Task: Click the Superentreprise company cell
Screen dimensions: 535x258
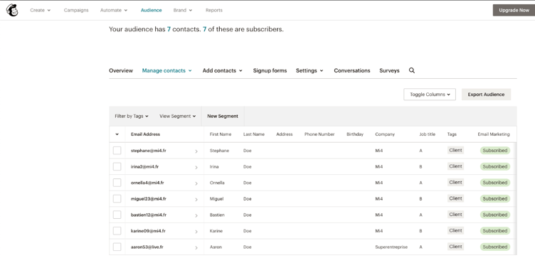Action: (391, 247)
